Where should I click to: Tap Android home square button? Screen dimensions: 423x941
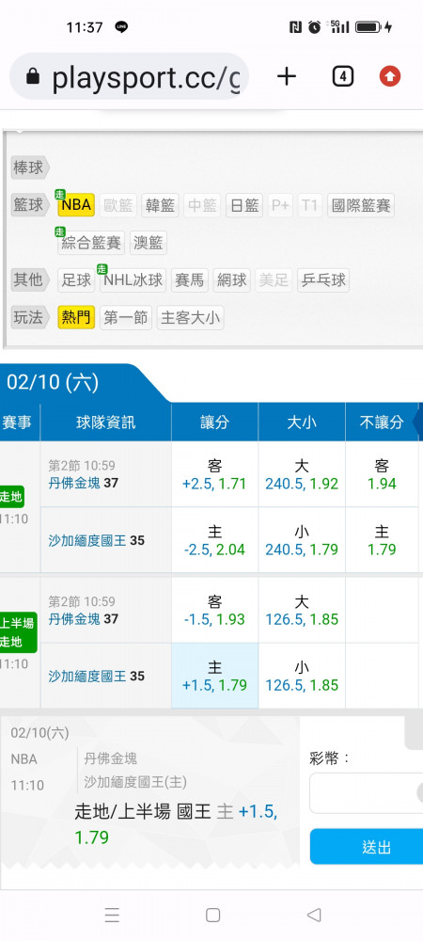(212, 915)
